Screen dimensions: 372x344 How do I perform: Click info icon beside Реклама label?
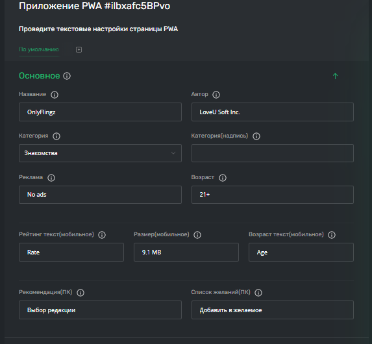click(x=51, y=178)
